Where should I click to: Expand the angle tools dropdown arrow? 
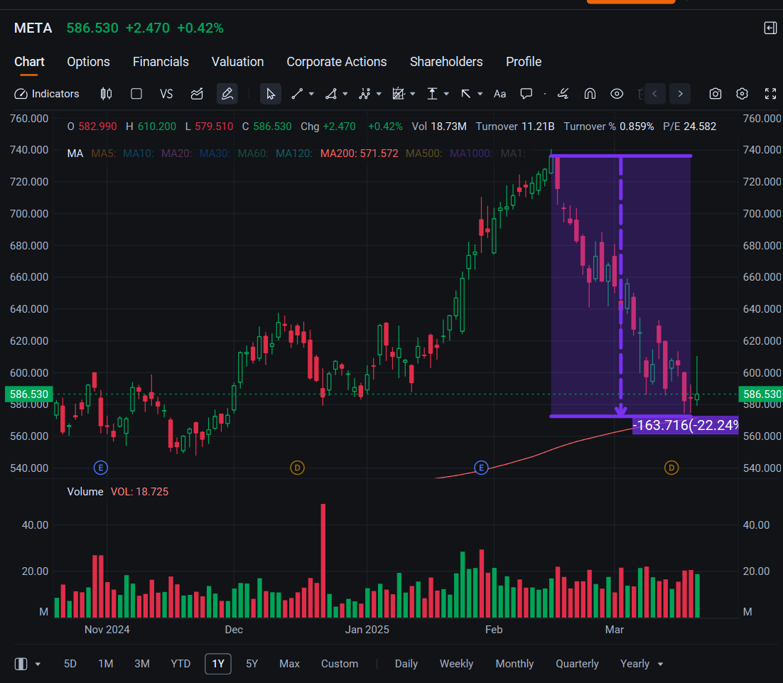pos(345,94)
